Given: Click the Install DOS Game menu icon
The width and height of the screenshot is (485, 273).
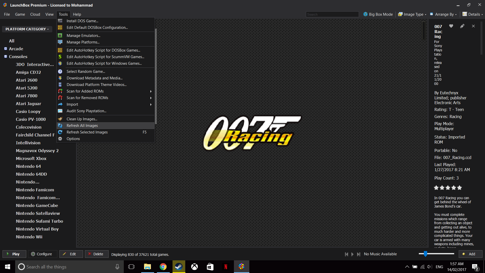Looking at the screenshot, I should pos(60,21).
